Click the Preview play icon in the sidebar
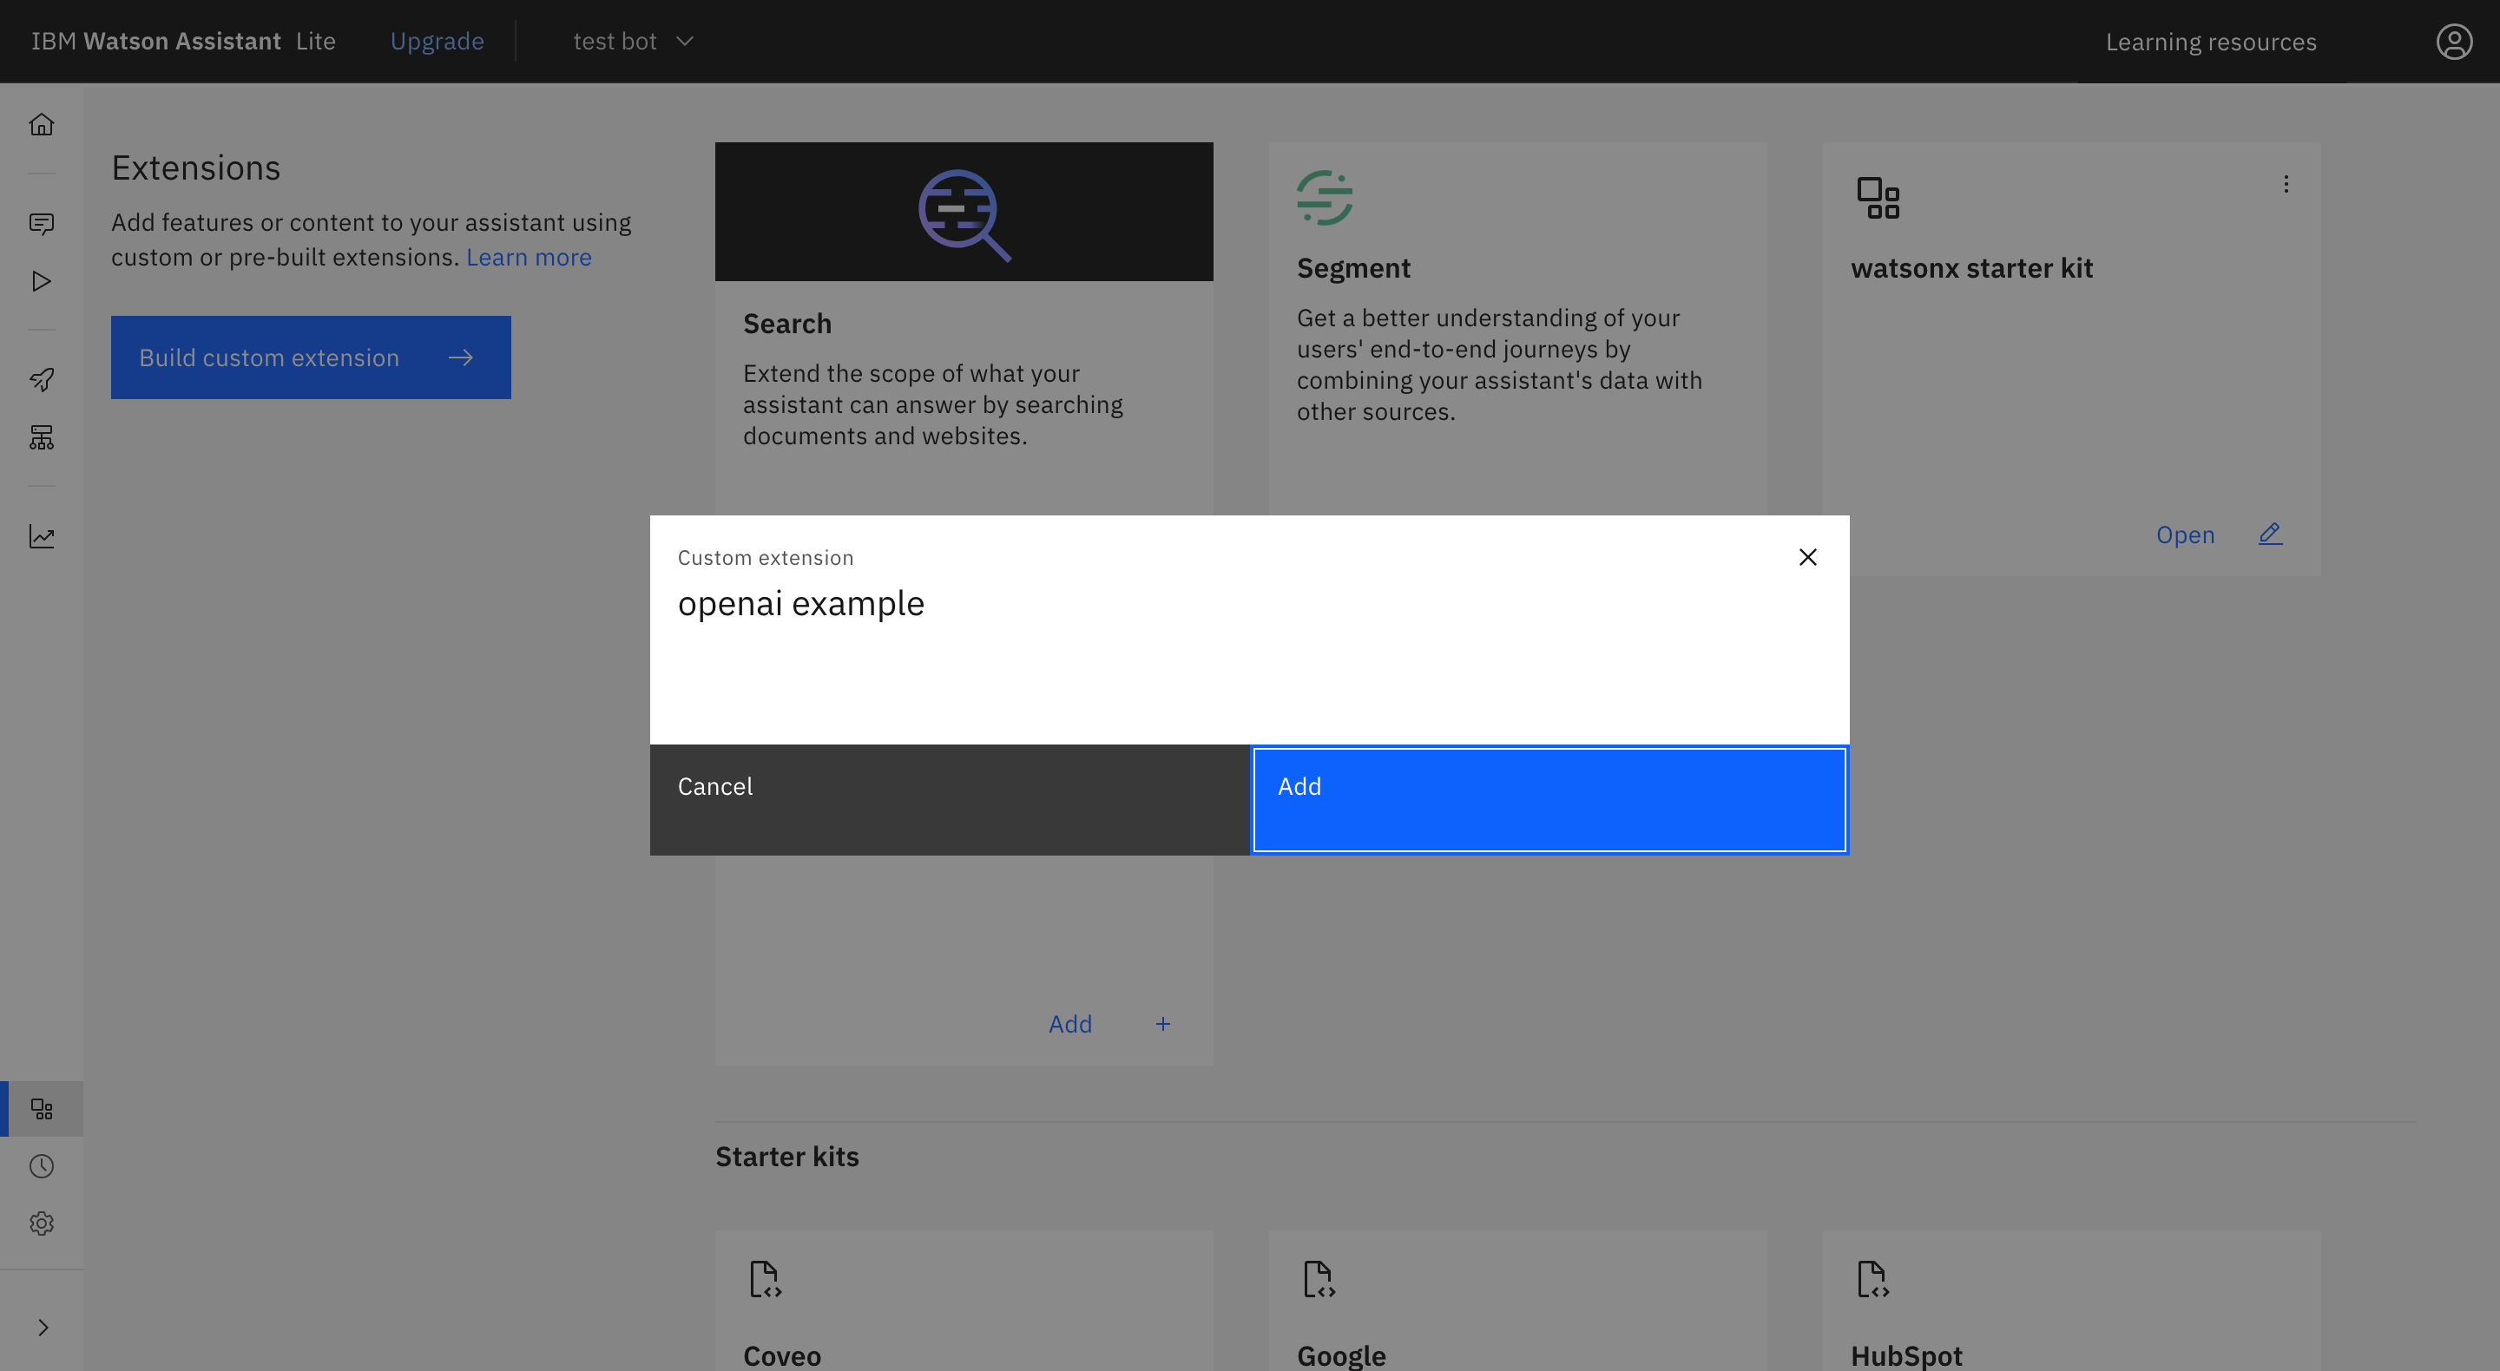This screenshot has height=1371, width=2500. point(41,281)
